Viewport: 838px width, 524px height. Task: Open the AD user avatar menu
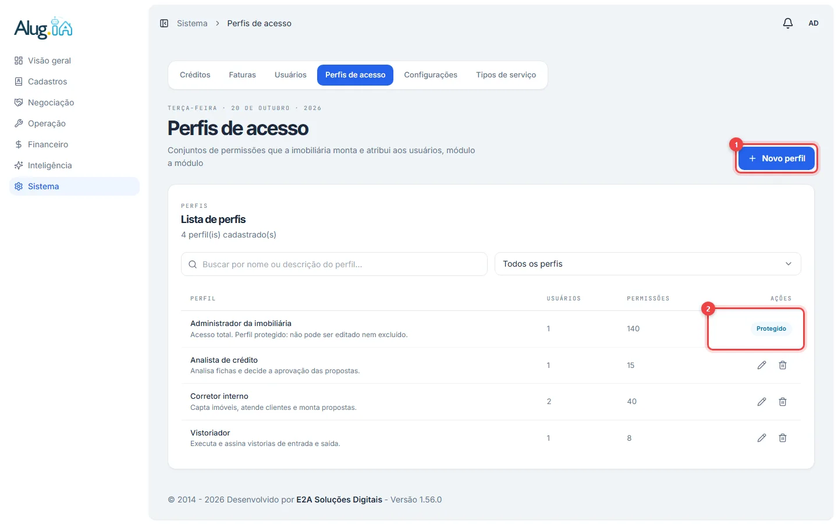pyautogui.click(x=814, y=23)
